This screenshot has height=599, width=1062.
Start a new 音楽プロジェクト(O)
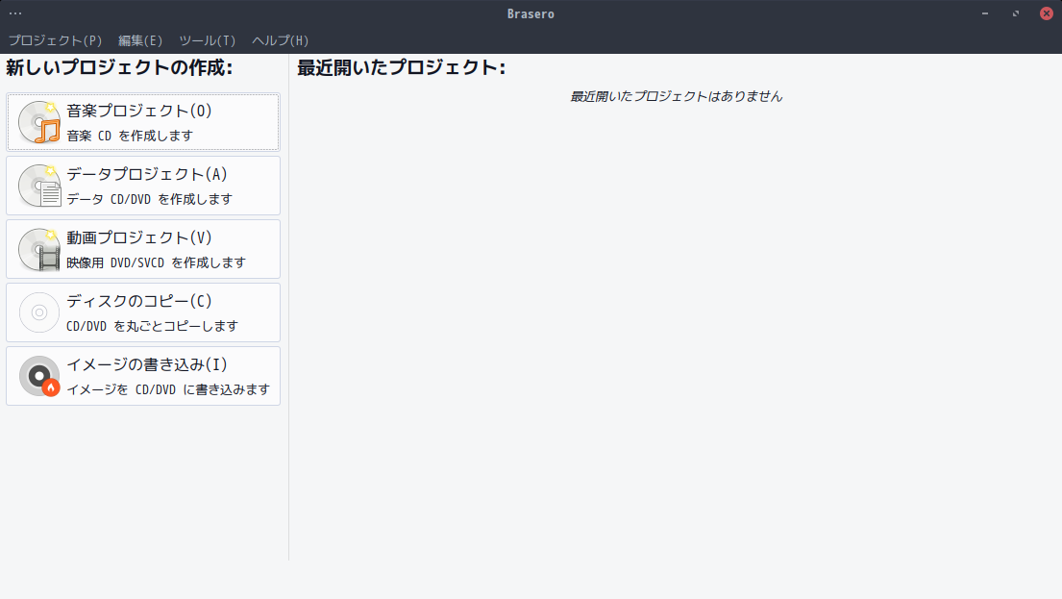[143, 122]
